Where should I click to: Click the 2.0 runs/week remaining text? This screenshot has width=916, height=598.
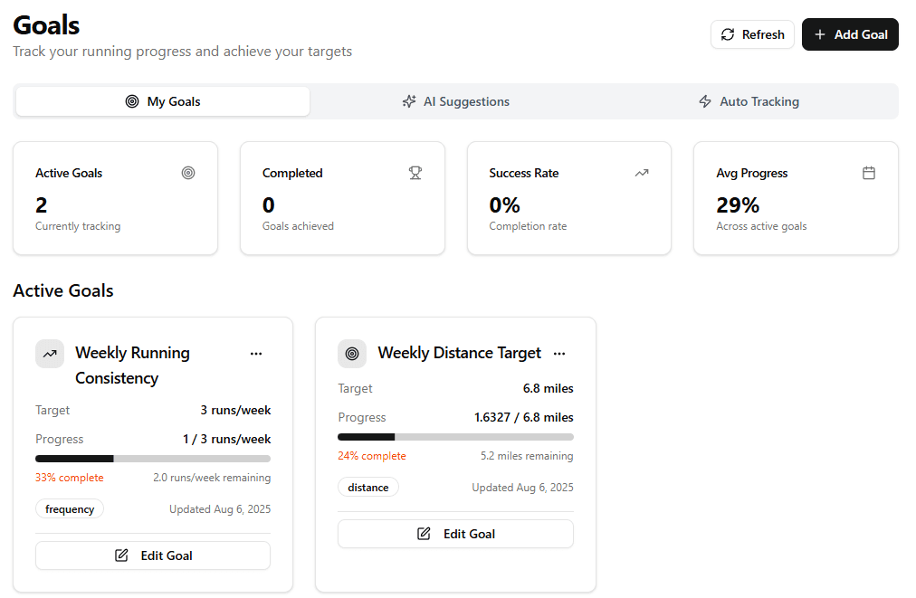pos(212,478)
